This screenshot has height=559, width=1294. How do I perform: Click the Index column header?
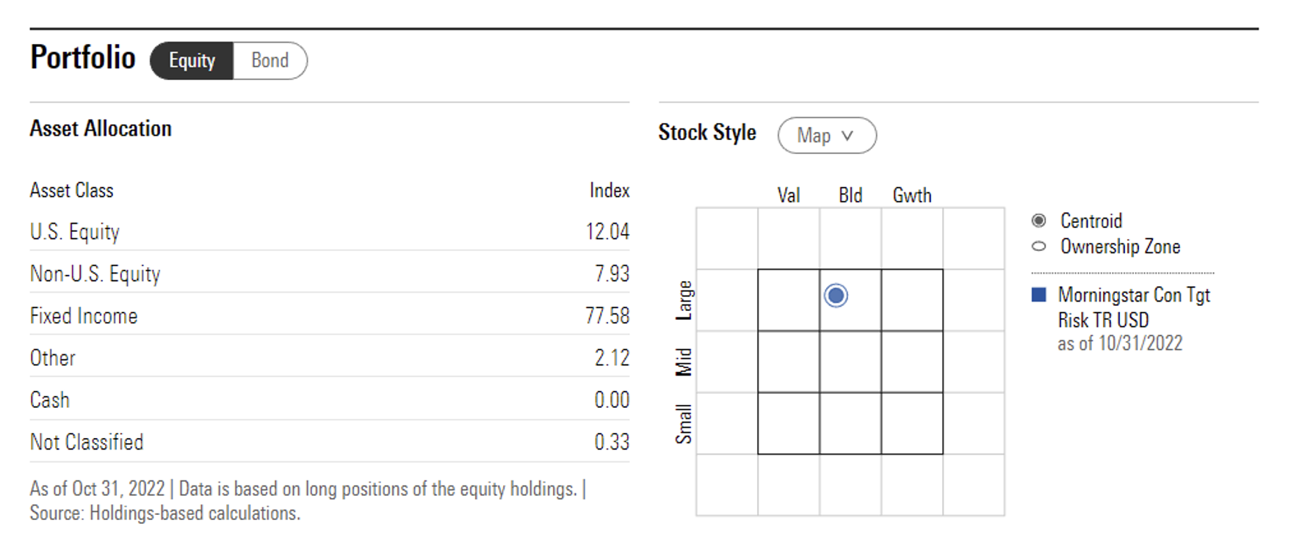(609, 191)
